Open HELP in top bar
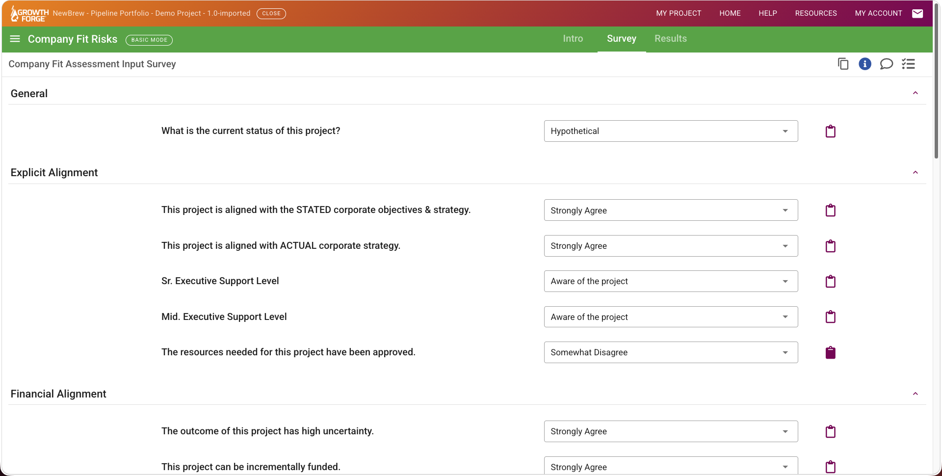942x476 pixels. [x=768, y=13]
